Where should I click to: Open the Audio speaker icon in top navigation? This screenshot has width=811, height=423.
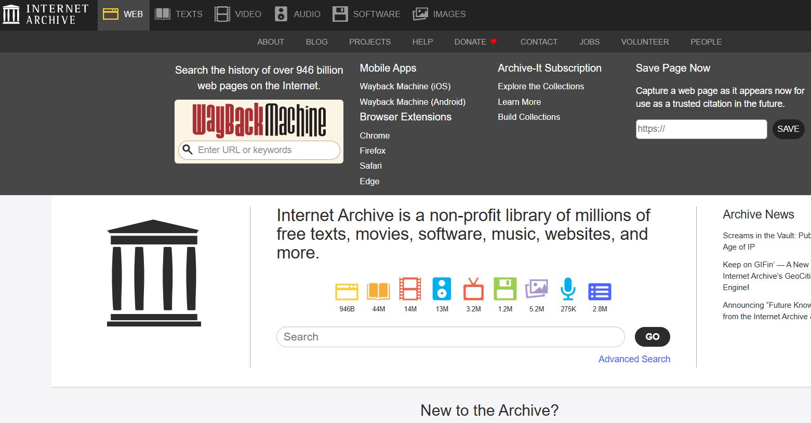coord(281,15)
